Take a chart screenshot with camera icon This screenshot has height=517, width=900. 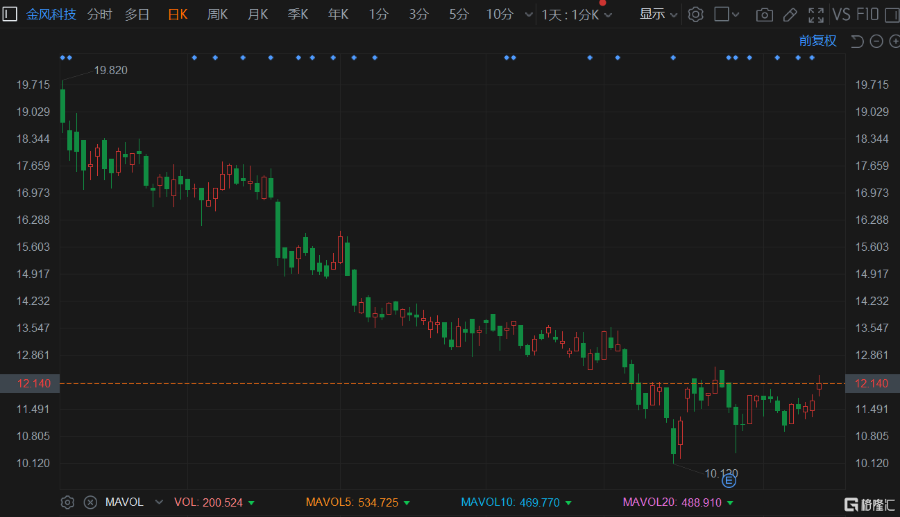(764, 15)
